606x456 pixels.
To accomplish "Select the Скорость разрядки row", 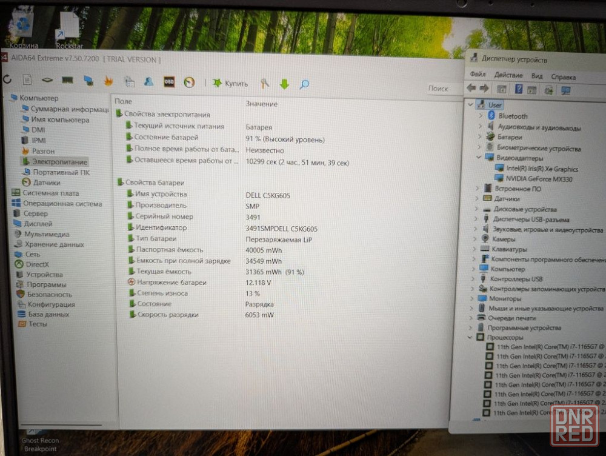I will coord(201,315).
